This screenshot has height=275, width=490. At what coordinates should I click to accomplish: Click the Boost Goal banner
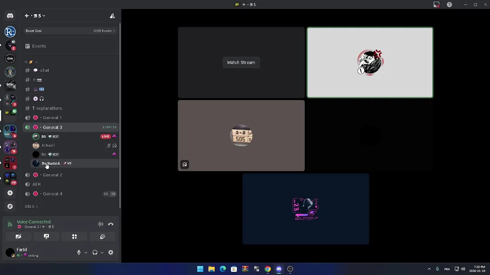coord(70,31)
